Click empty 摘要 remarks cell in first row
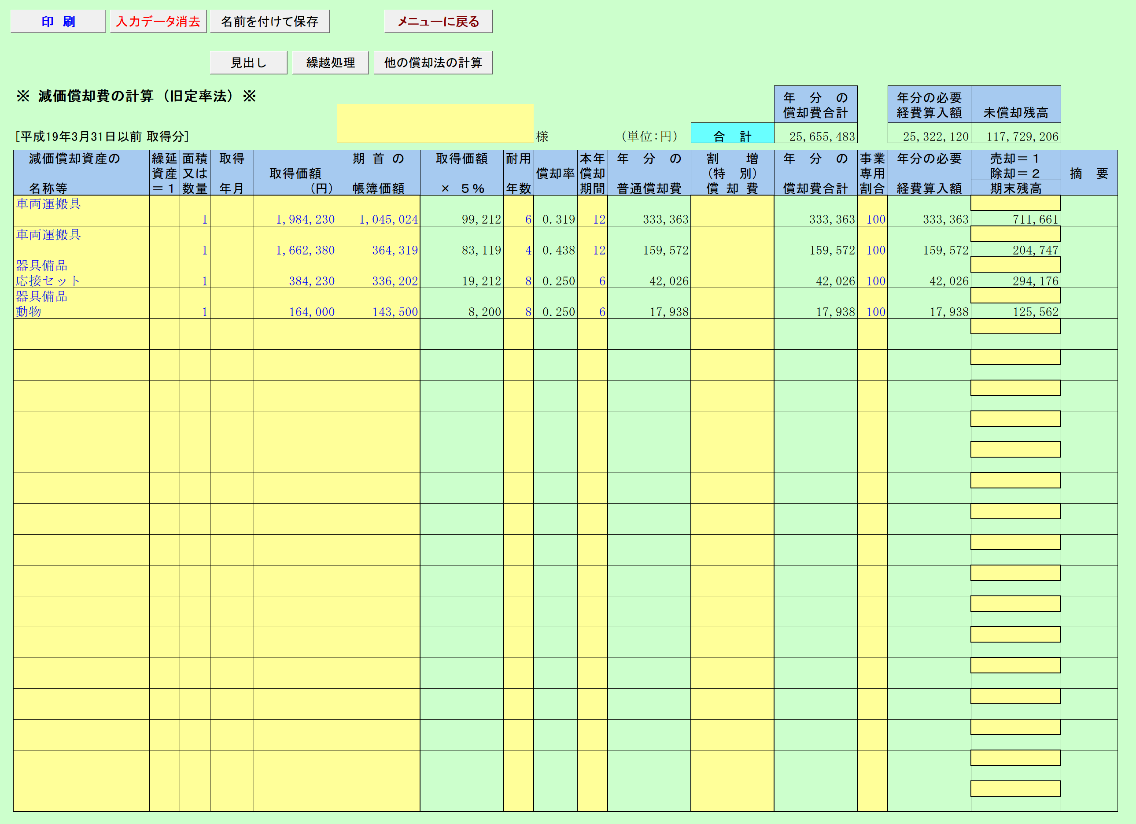 1090,211
